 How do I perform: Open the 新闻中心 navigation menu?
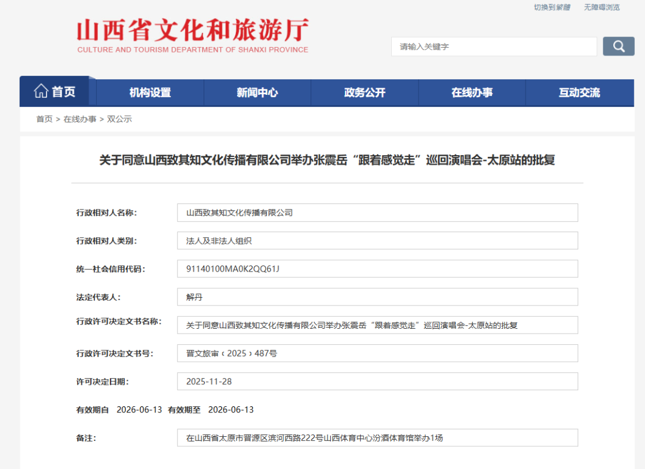click(257, 92)
